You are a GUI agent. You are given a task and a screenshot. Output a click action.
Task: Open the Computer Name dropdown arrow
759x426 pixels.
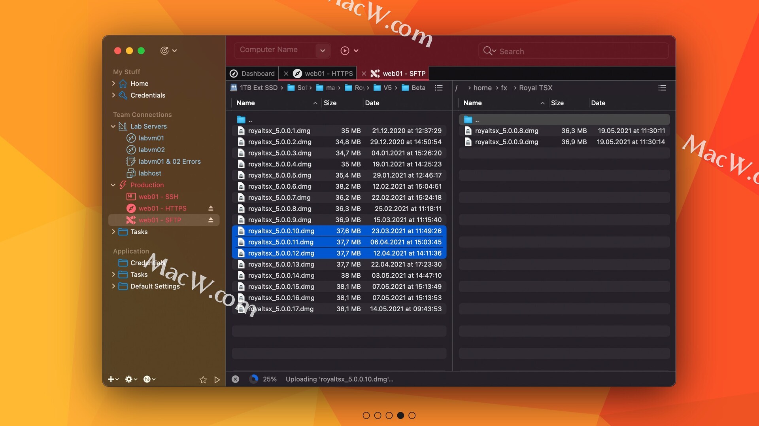coord(323,51)
